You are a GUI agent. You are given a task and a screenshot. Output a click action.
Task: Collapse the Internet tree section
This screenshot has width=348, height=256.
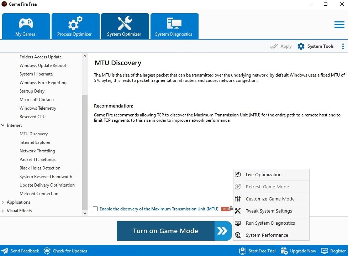pos(2,125)
